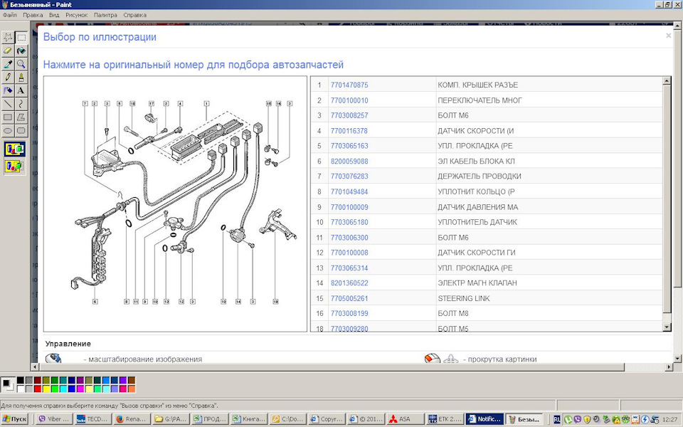Viewport: 683px width, 427px height.
Task: Open the Справка menu
Action: (x=134, y=15)
